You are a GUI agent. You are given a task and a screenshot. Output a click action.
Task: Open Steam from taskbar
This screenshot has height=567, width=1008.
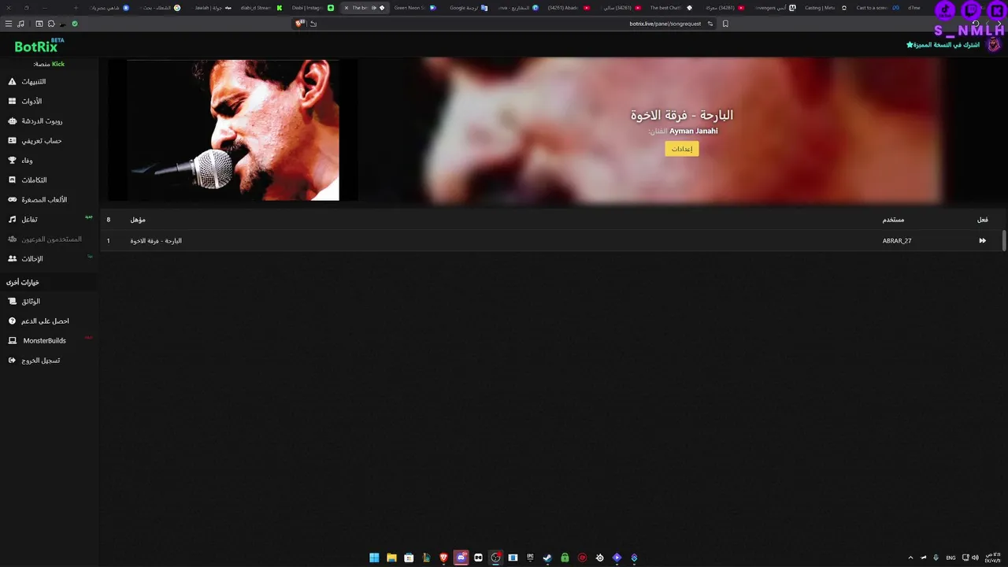point(547,558)
